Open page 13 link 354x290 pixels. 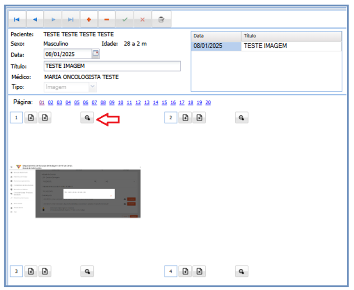coord(147,103)
